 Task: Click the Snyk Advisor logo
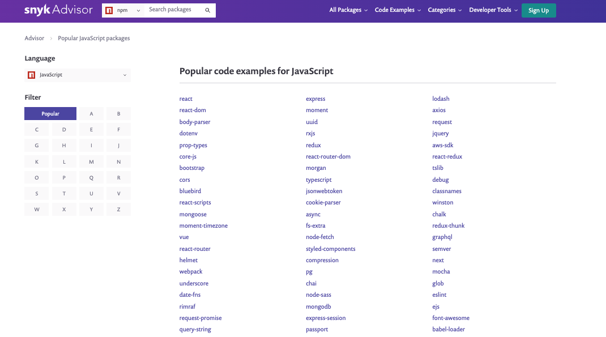point(58,10)
